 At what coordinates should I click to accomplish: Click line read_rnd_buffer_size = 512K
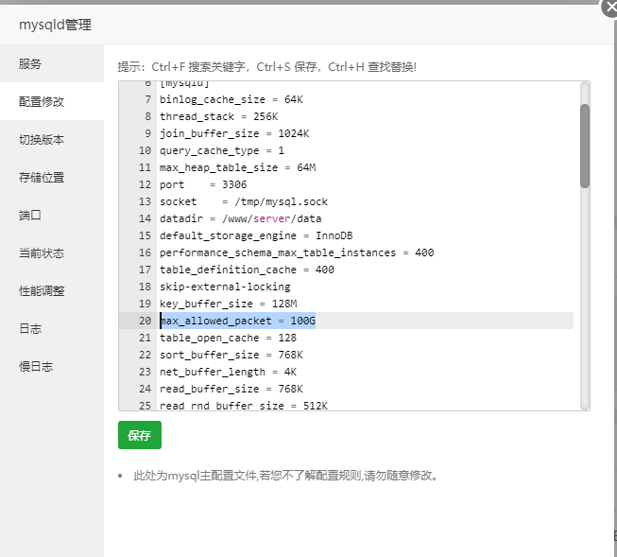[x=244, y=406]
